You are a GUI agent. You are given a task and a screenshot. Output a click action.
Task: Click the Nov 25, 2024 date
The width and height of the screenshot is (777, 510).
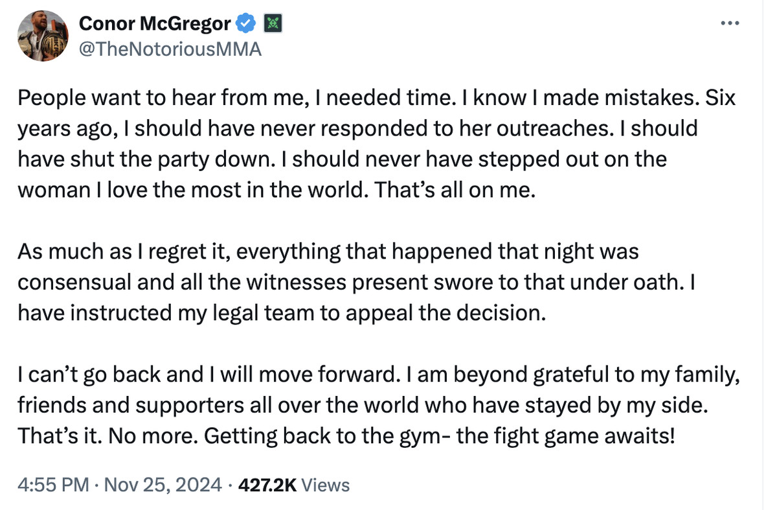[x=162, y=484]
